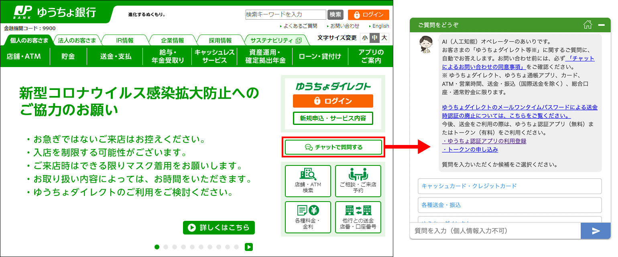Open ゆうちょ認証アプリの利用登録 link
This screenshot has height=257, width=618.
484,141
